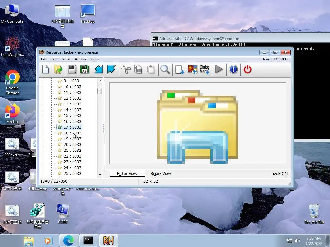Image resolution: width=330 pixels, height=247 pixels.
Task: Open the File menu
Action: tap(44, 59)
